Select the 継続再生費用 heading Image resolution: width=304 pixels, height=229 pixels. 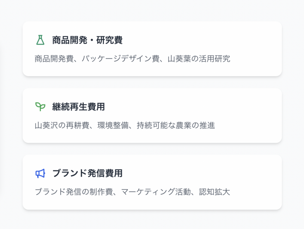pyautogui.click(x=78, y=107)
